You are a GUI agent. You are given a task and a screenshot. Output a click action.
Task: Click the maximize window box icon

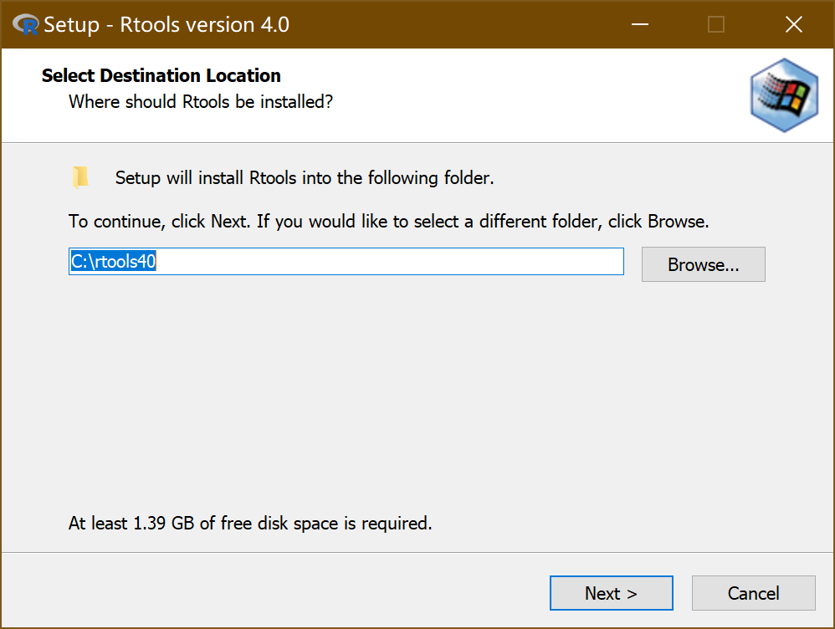click(x=716, y=24)
